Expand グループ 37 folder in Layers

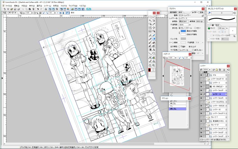206,125
